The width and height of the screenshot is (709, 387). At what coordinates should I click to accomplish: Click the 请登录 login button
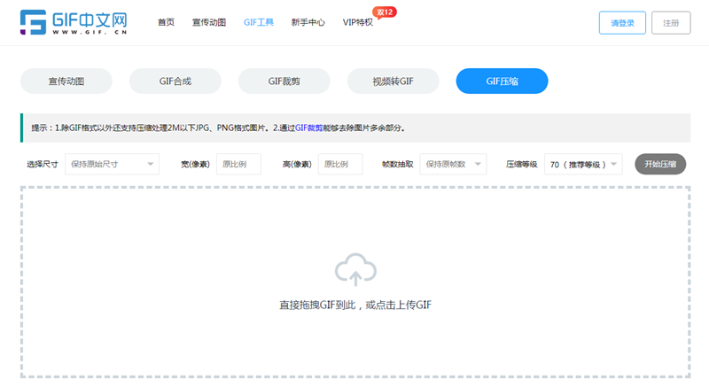[x=622, y=22]
